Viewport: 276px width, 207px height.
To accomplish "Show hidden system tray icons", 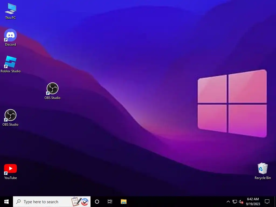I will pyautogui.click(x=228, y=202).
